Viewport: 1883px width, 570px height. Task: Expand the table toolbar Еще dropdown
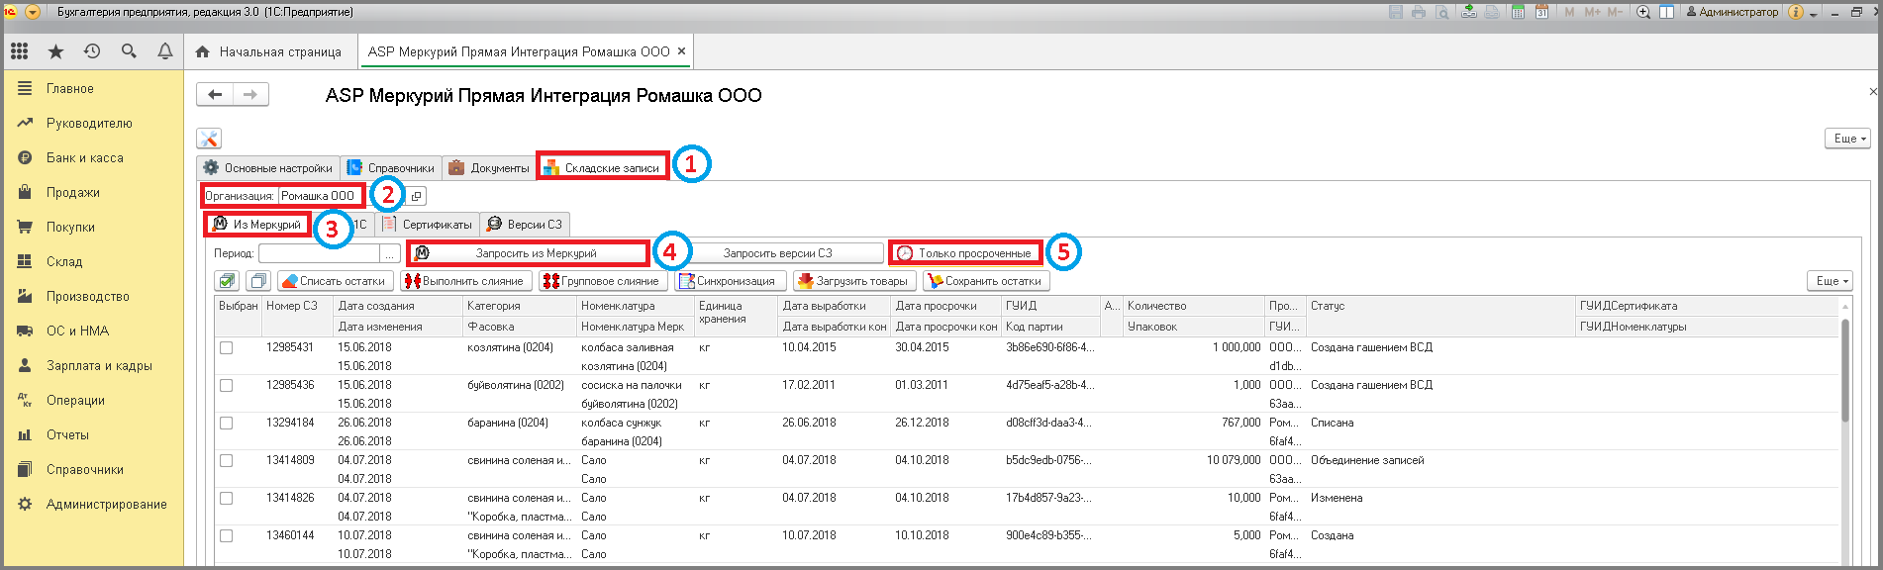click(1829, 281)
